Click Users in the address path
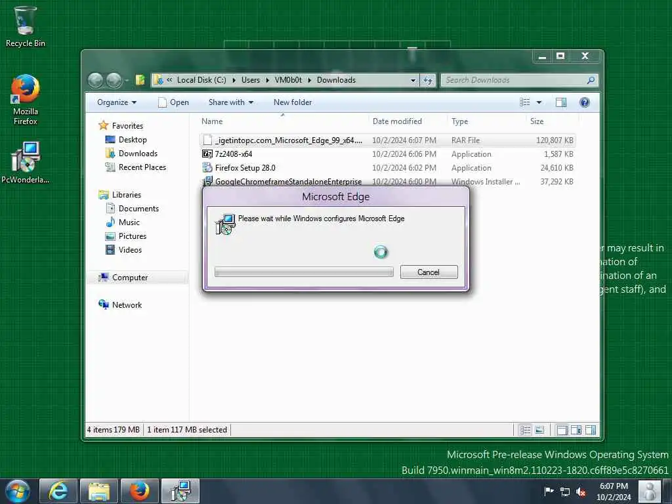The image size is (672, 504). (251, 80)
